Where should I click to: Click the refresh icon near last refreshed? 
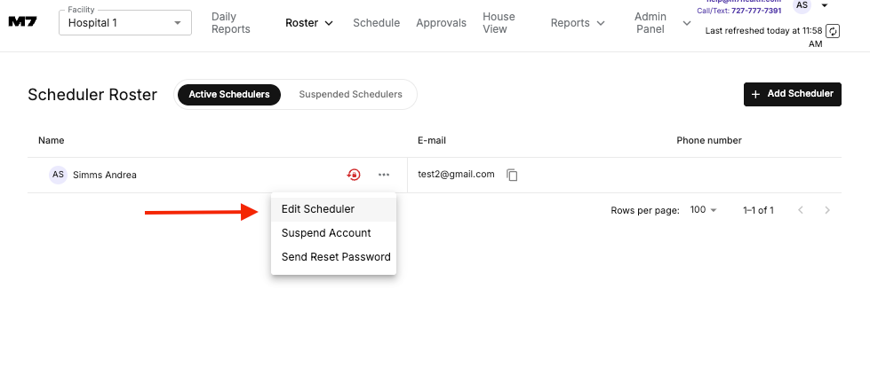click(x=833, y=31)
